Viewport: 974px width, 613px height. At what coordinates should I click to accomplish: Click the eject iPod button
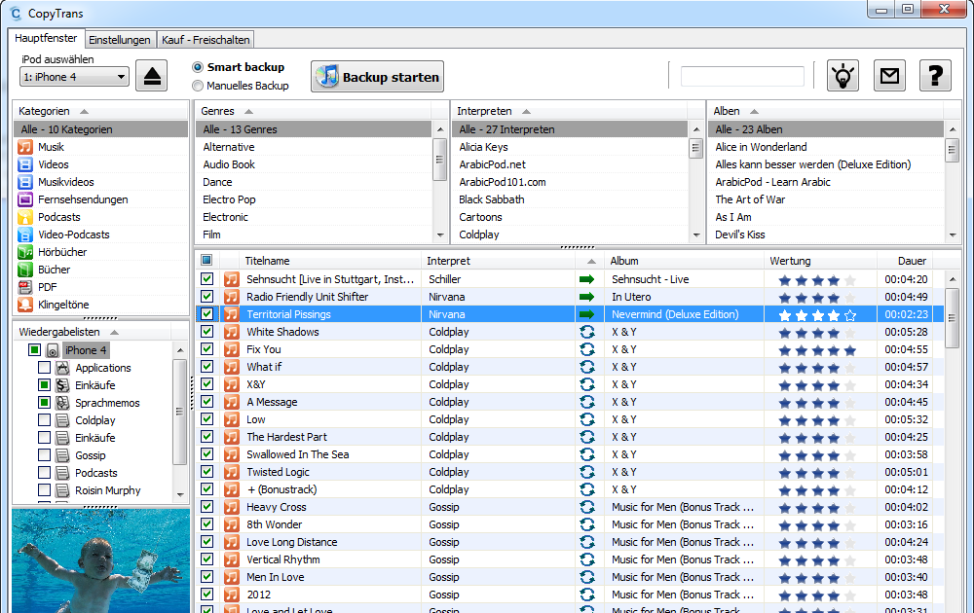152,76
